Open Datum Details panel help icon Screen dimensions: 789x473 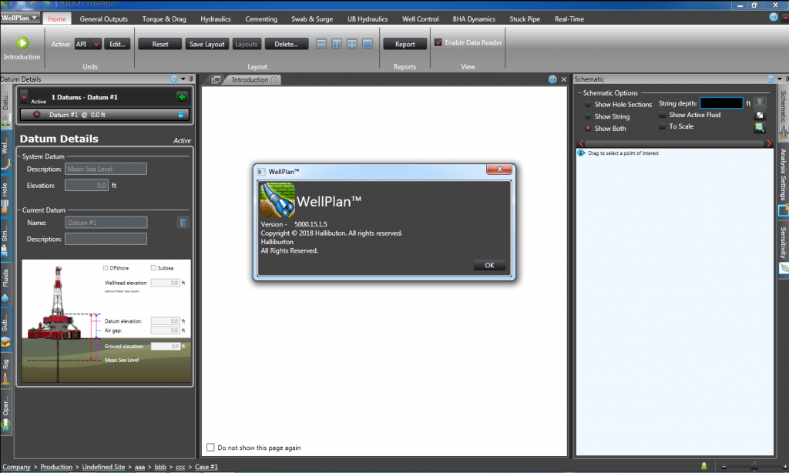(174, 79)
